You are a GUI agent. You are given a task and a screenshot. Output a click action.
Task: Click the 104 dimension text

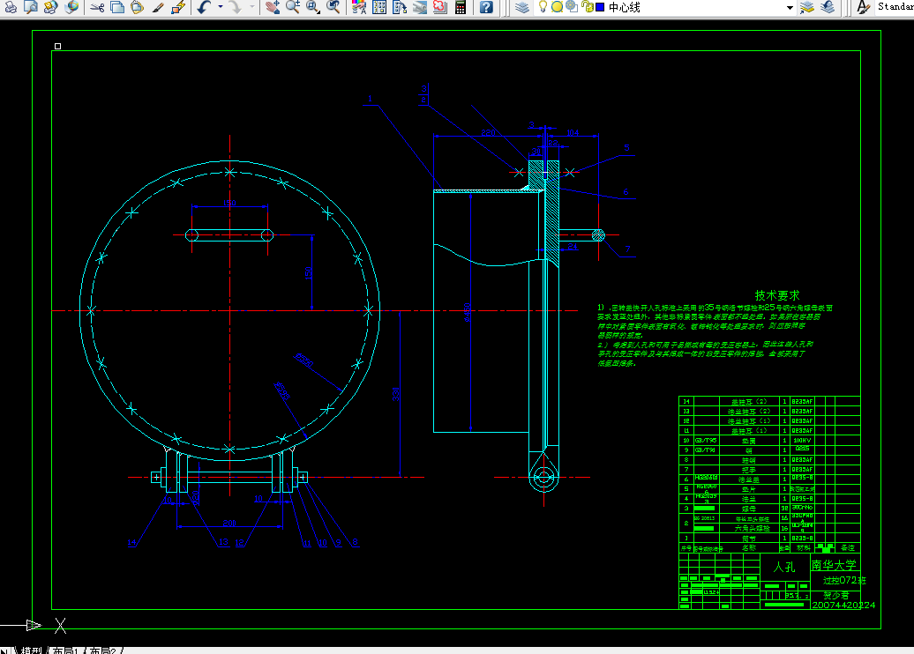[x=573, y=132]
